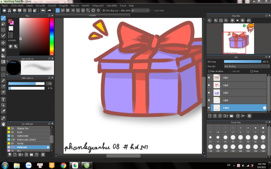Open the Điều chỉnh value dropdown
The image size is (271, 169).
[140, 11]
